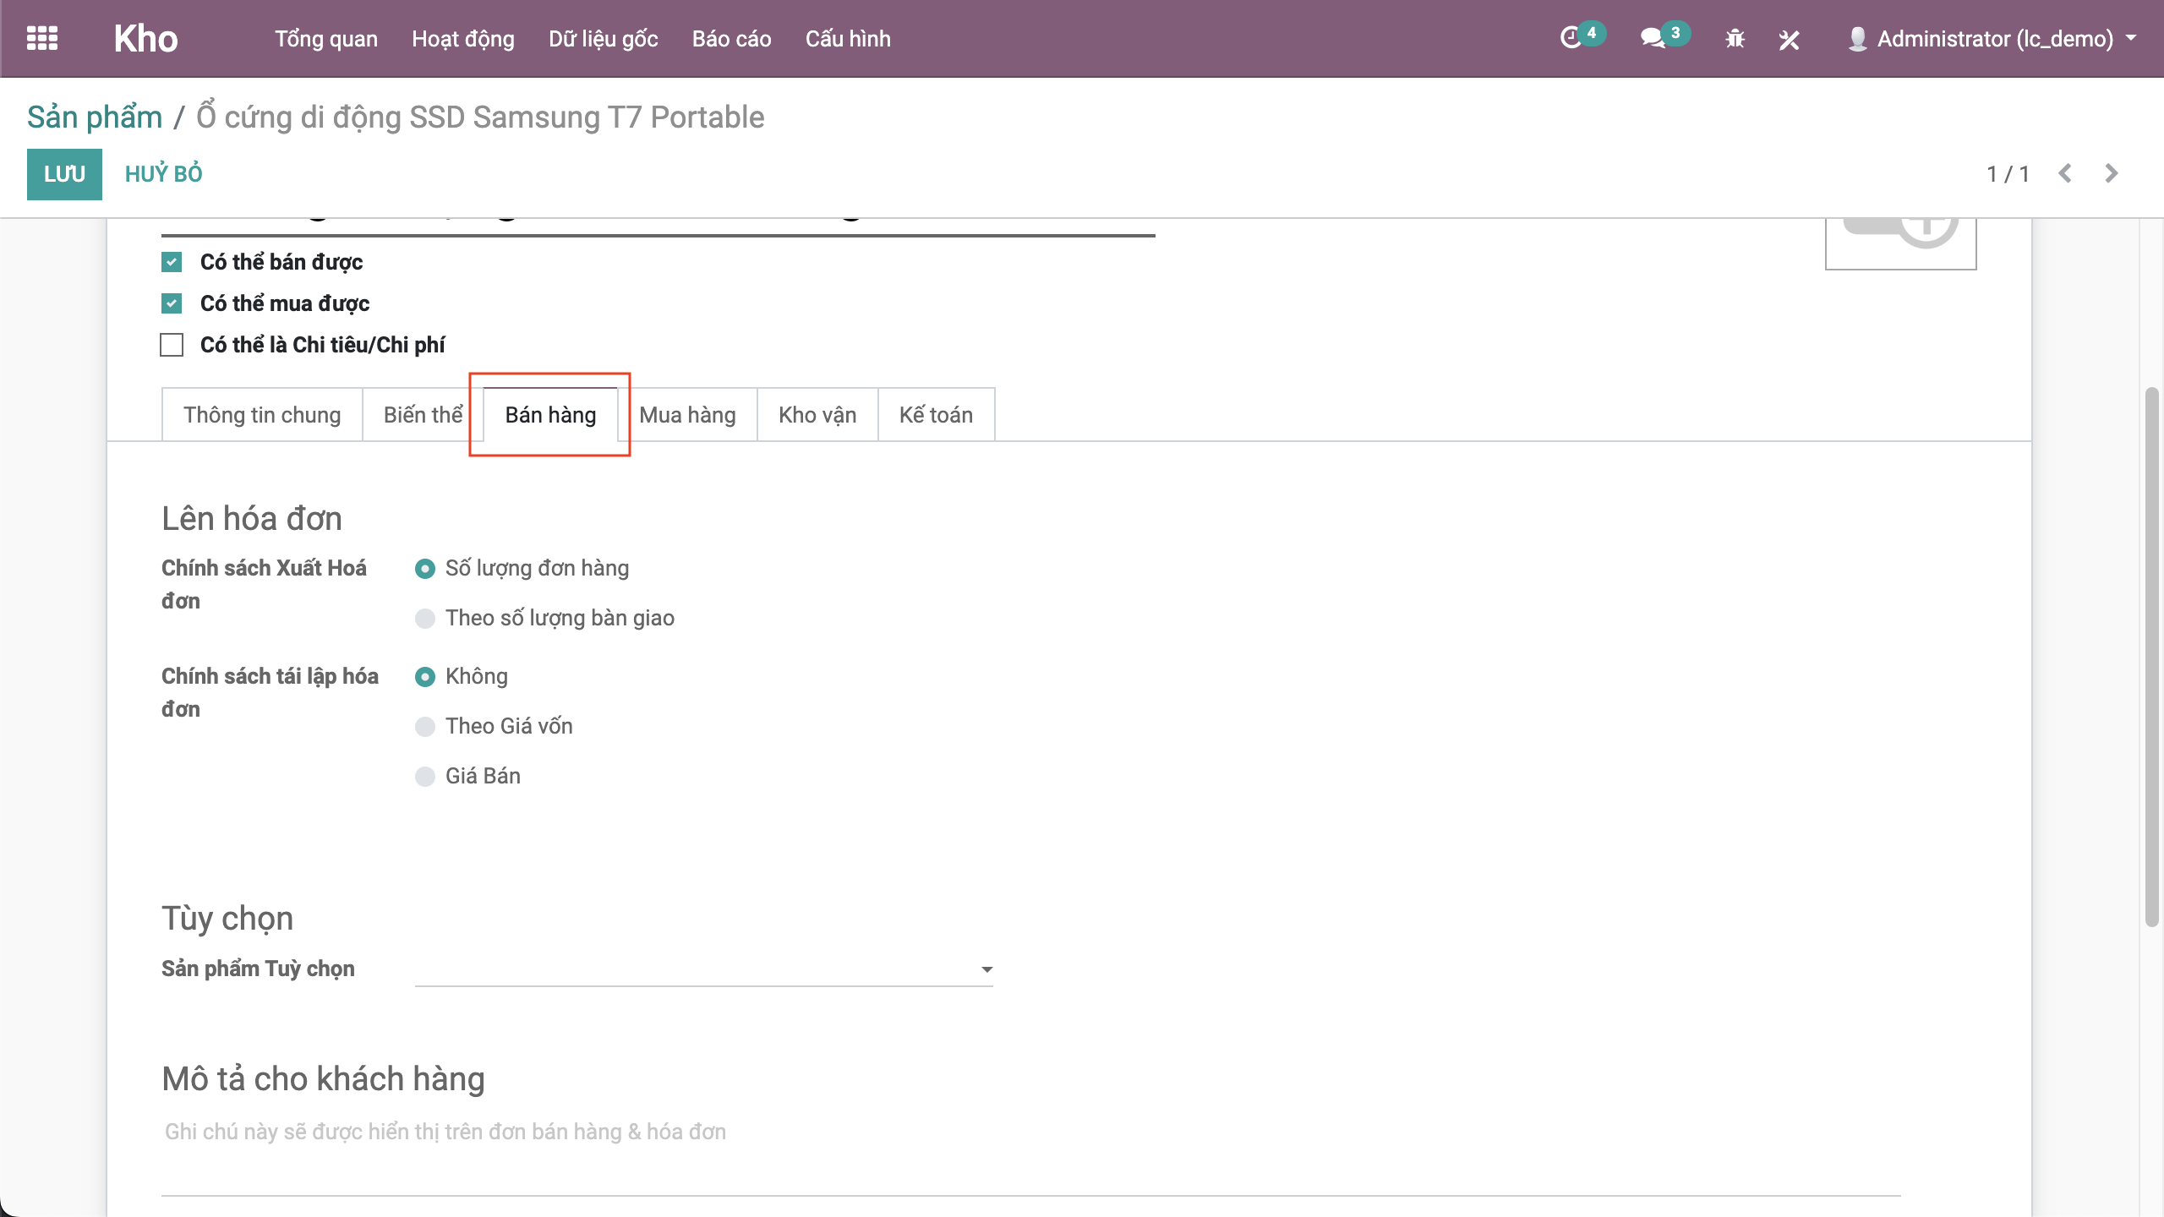The height and width of the screenshot is (1217, 2164).
Task: Go to the previous record arrow
Action: tap(2065, 174)
